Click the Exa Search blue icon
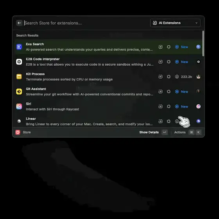This screenshot has height=219, width=219. tap(19, 47)
